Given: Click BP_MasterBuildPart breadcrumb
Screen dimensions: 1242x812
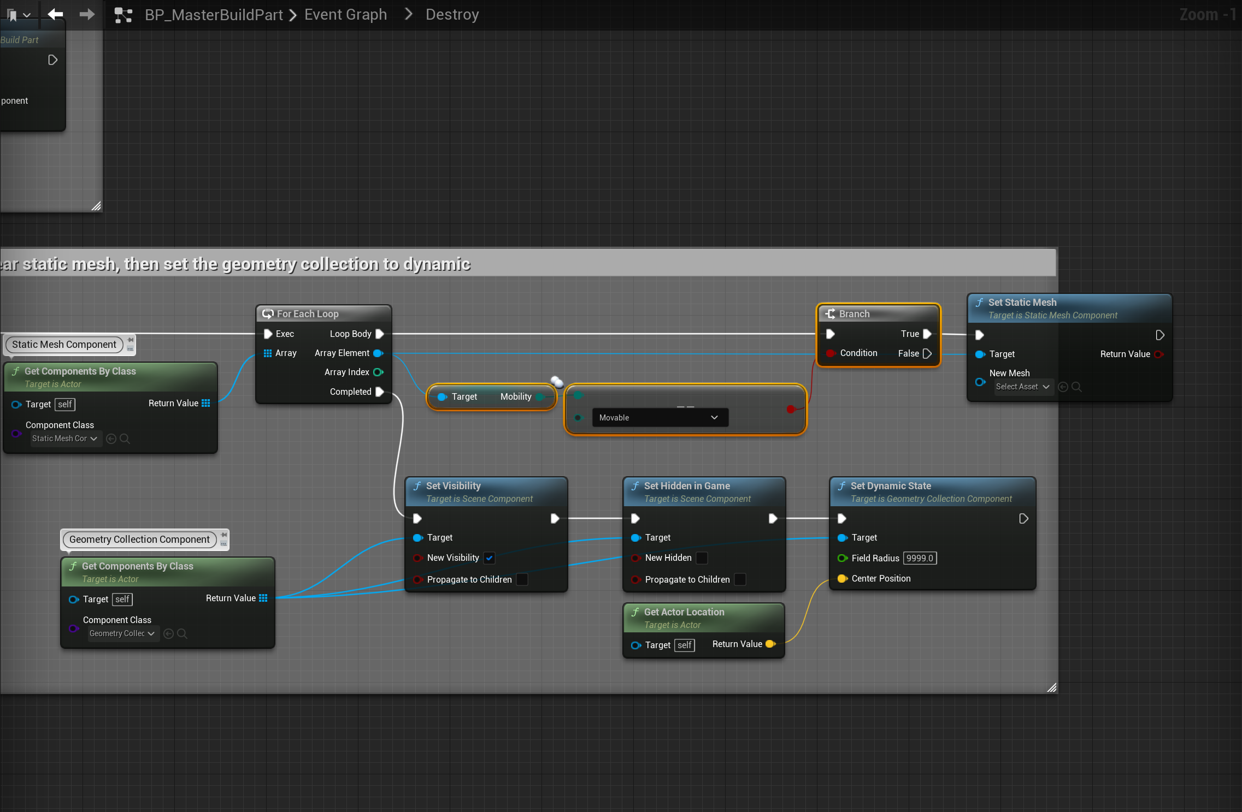Looking at the screenshot, I should 214,15.
